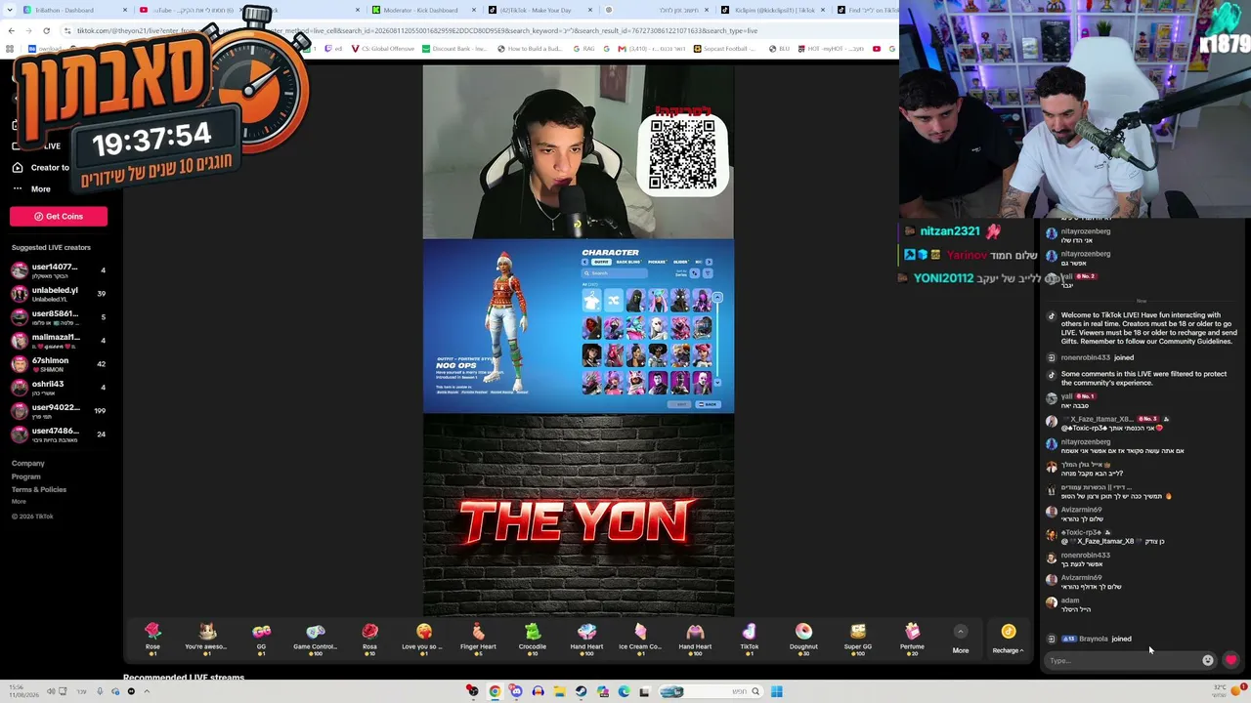Open the CS: Global Offensive bookmark
This screenshot has height=703, width=1251.
pos(383,49)
